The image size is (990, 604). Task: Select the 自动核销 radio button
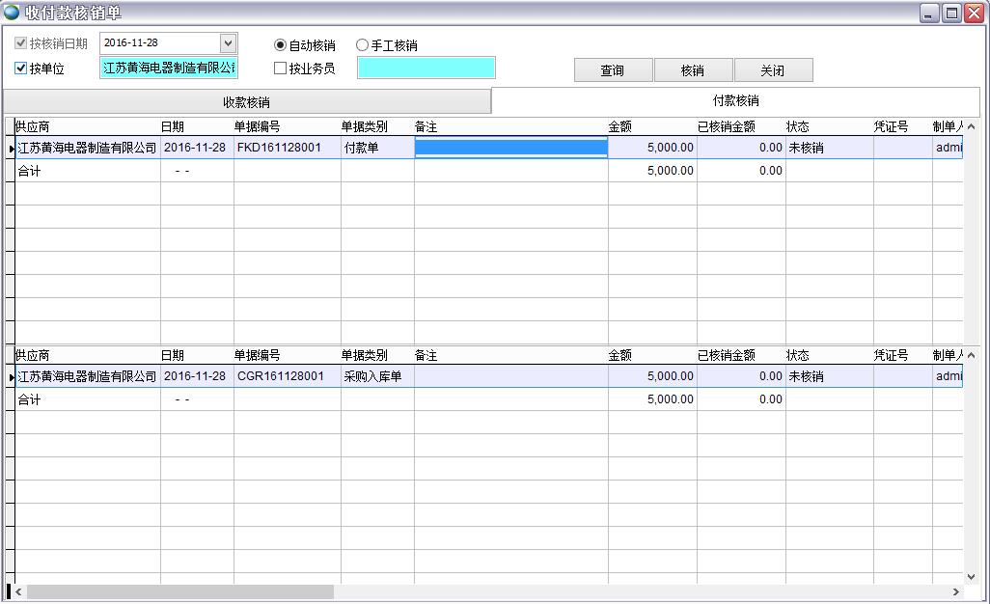click(x=280, y=44)
